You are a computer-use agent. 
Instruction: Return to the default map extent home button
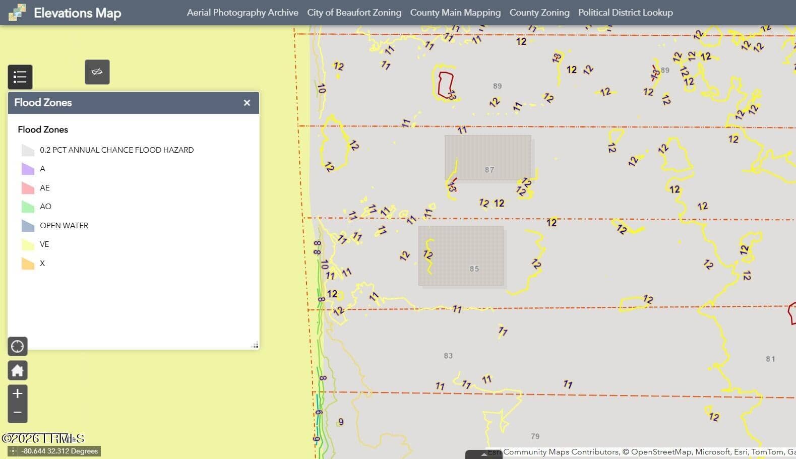click(x=18, y=370)
